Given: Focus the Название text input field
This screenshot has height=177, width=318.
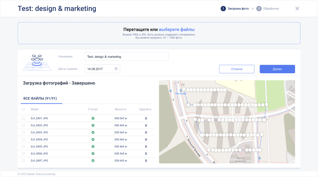Looking at the screenshot, I should coord(127,57).
